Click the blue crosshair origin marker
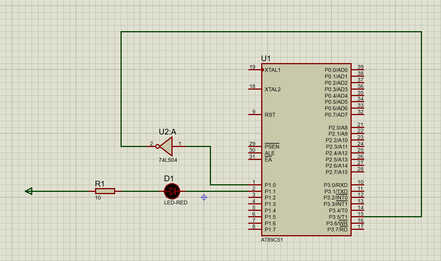The width and height of the screenshot is (441, 261). (204, 198)
